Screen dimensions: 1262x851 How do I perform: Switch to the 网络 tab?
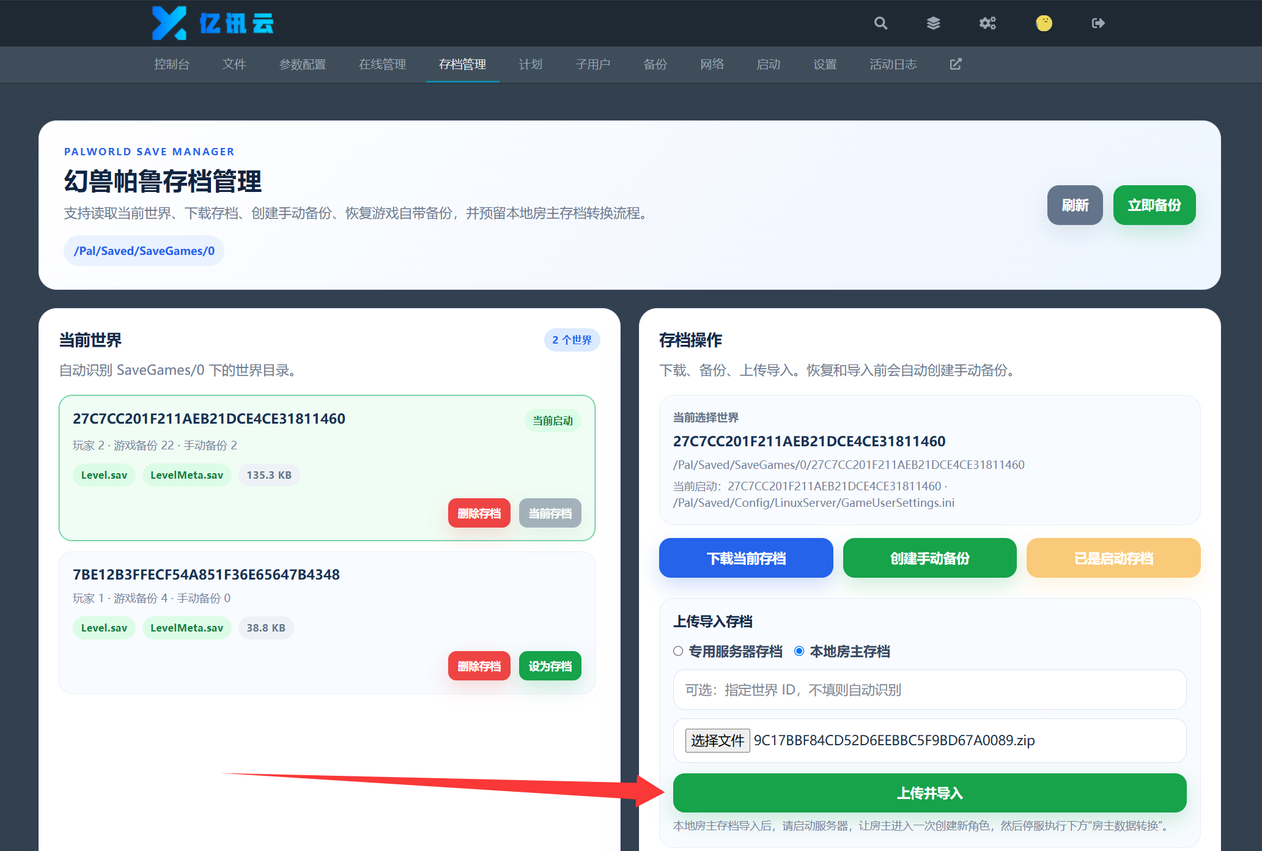[712, 64]
